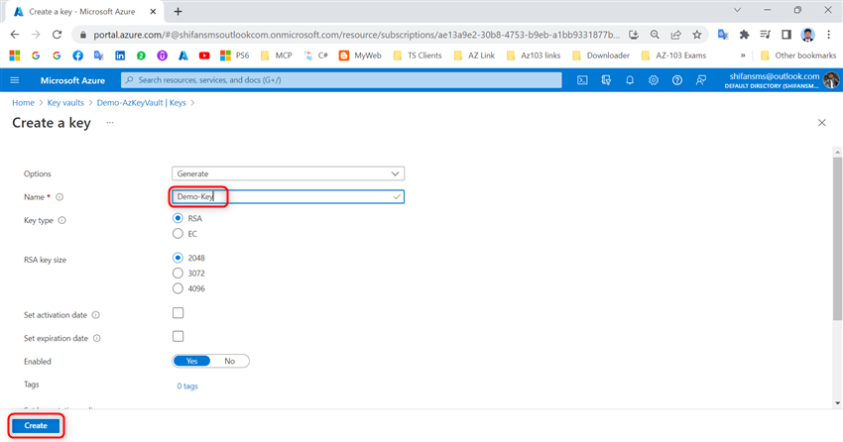Show the Set expiration date info icon

pos(97,338)
